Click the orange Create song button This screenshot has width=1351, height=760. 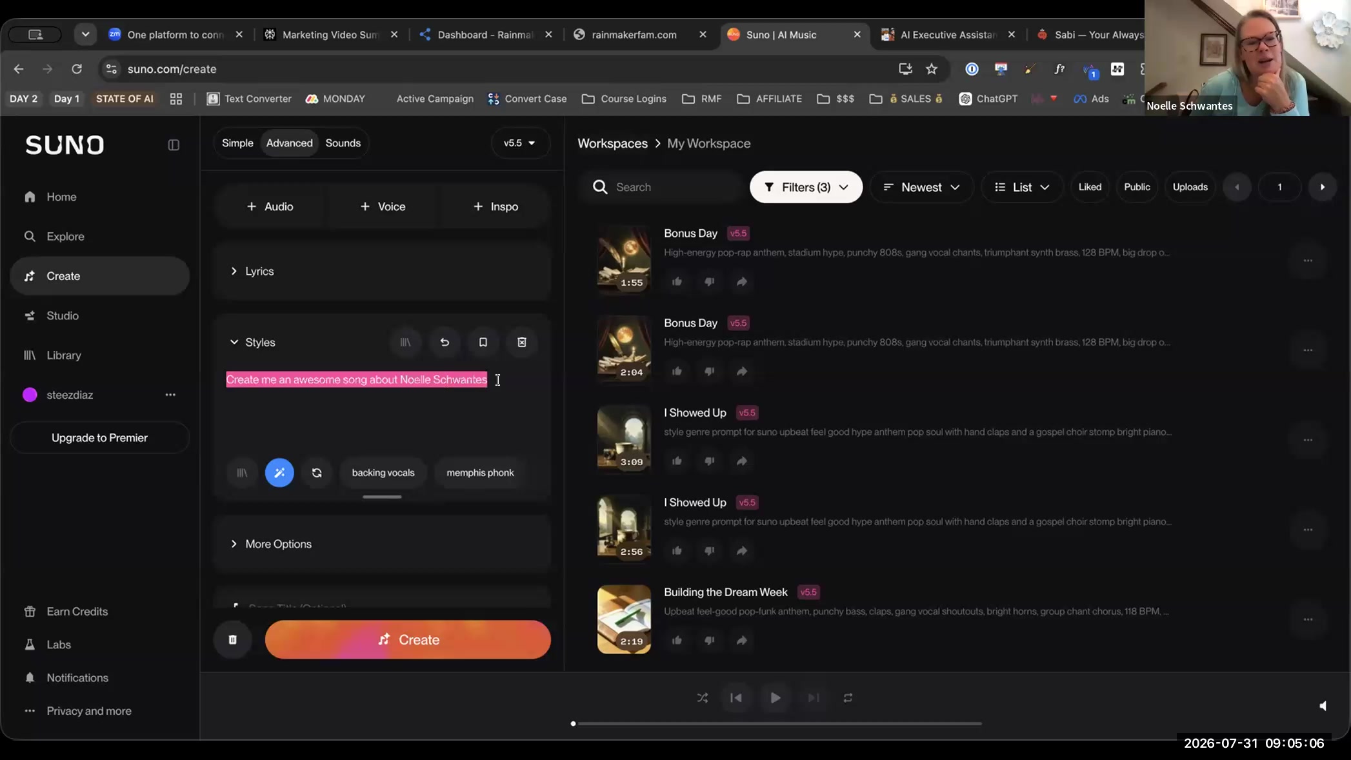408,640
